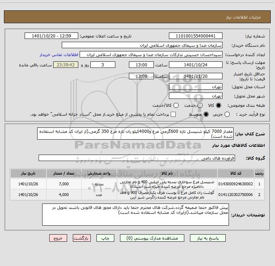Click the واحد شمارش column header

tap(99, 173)
